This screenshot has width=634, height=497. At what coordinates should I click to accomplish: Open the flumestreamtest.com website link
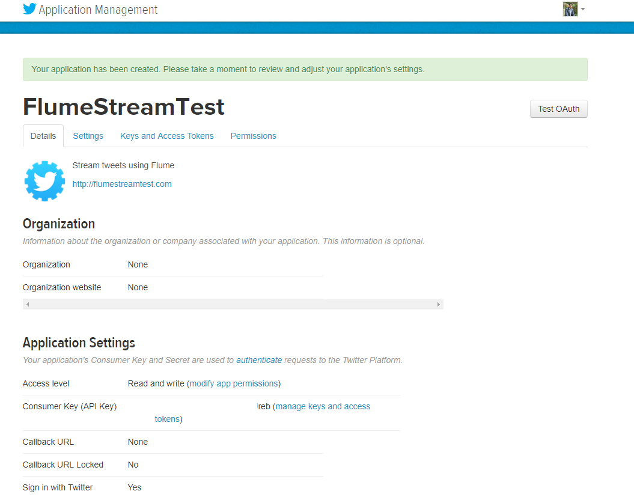click(x=122, y=184)
